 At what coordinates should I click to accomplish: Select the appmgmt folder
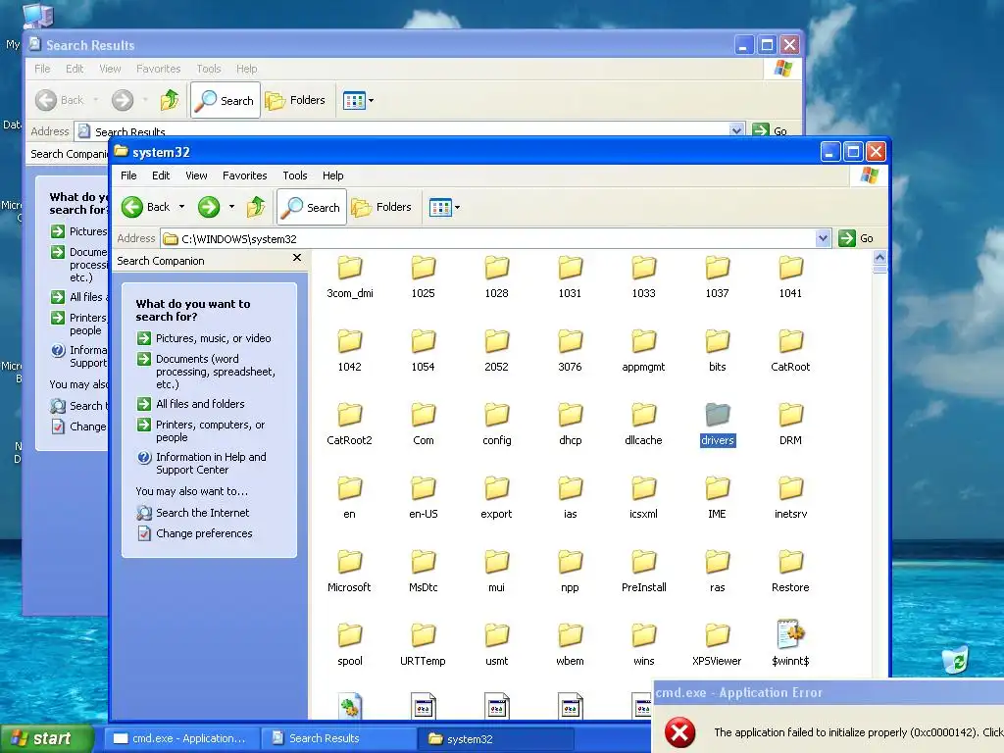pyautogui.click(x=643, y=351)
